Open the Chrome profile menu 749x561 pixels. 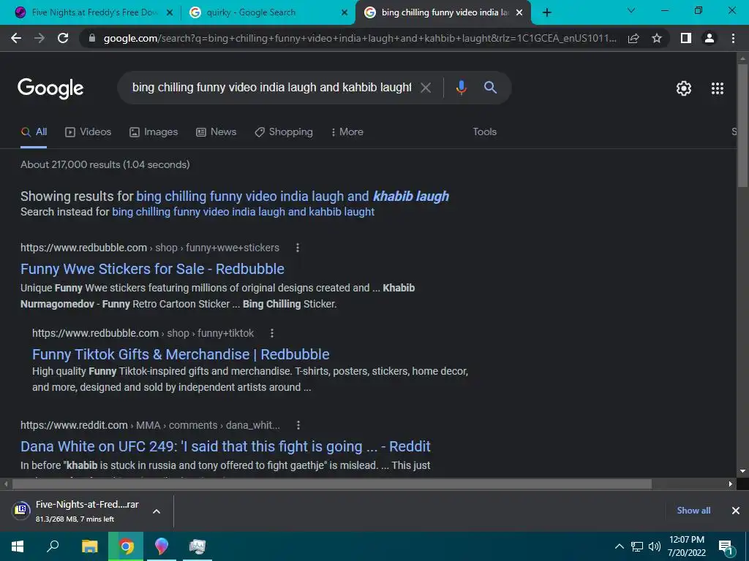click(710, 38)
